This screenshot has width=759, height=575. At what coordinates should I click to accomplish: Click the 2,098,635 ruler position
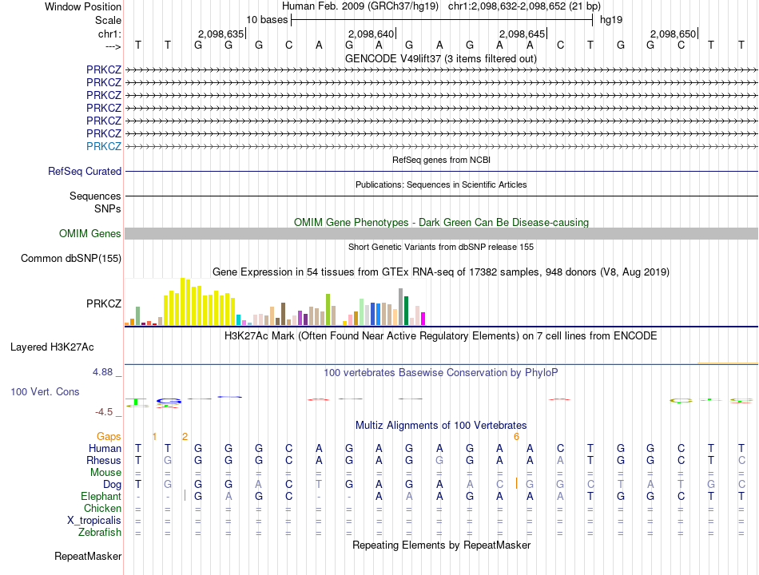(221, 34)
